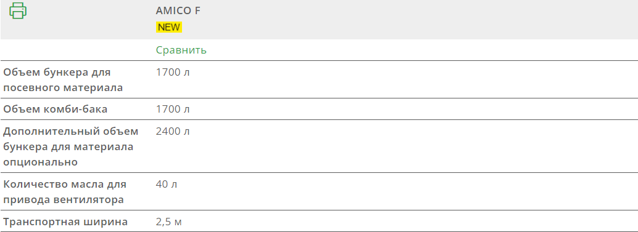Click the 1700 л combi-tank value

pos(173,110)
